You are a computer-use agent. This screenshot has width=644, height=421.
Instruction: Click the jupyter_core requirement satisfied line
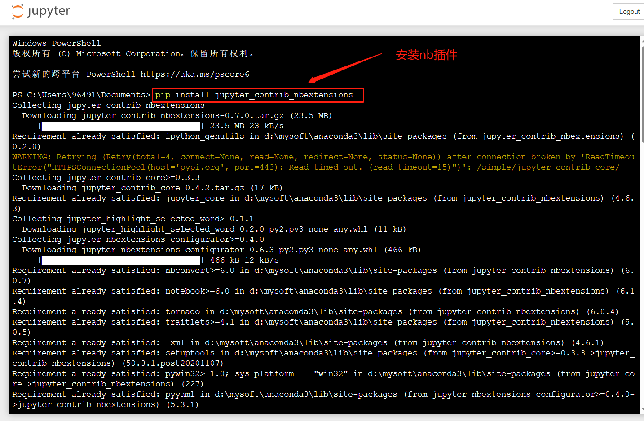(x=323, y=203)
